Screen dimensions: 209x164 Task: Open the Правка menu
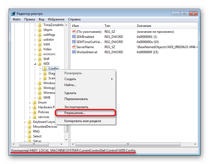click(30, 19)
